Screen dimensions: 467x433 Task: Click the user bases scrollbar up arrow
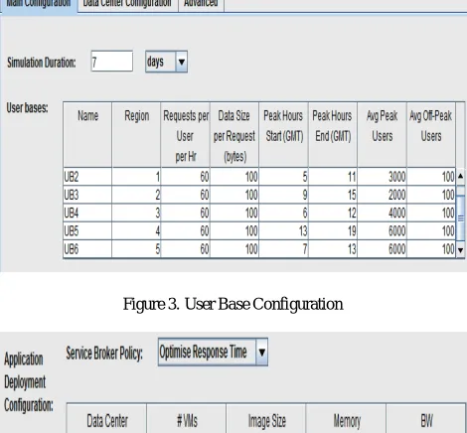click(460, 177)
